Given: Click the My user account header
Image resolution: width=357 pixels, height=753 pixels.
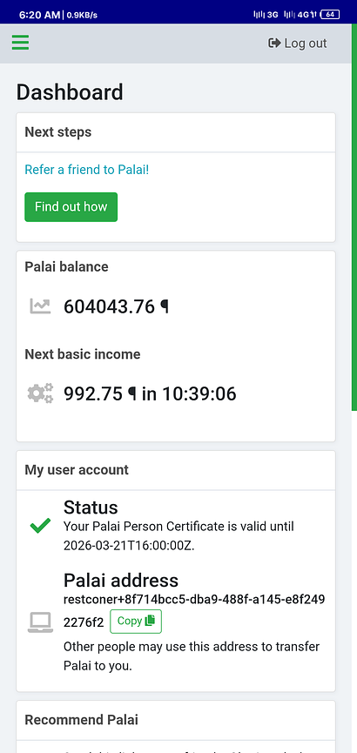Looking at the screenshot, I should (x=176, y=470).
